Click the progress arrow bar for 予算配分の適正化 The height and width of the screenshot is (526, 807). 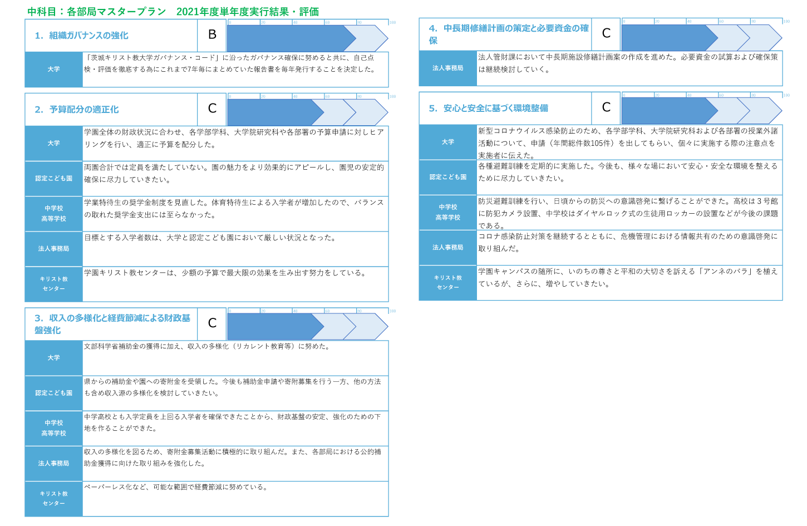(x=307, y=112)
